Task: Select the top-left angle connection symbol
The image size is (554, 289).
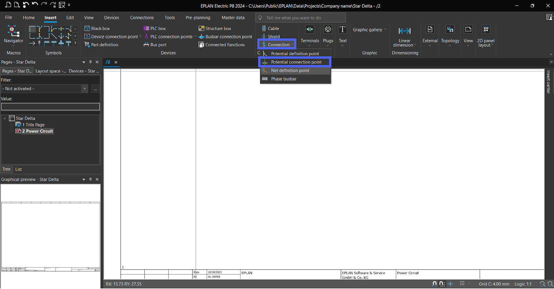Action: tap(32, 29)
